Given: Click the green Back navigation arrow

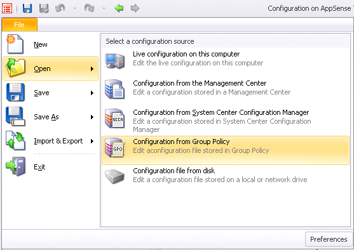Looking at the screenshot, I should pyautogui.click(x=119, y=8).
